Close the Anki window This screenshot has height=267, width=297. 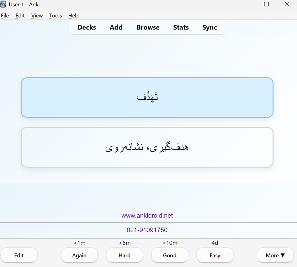tap(287, 4)
